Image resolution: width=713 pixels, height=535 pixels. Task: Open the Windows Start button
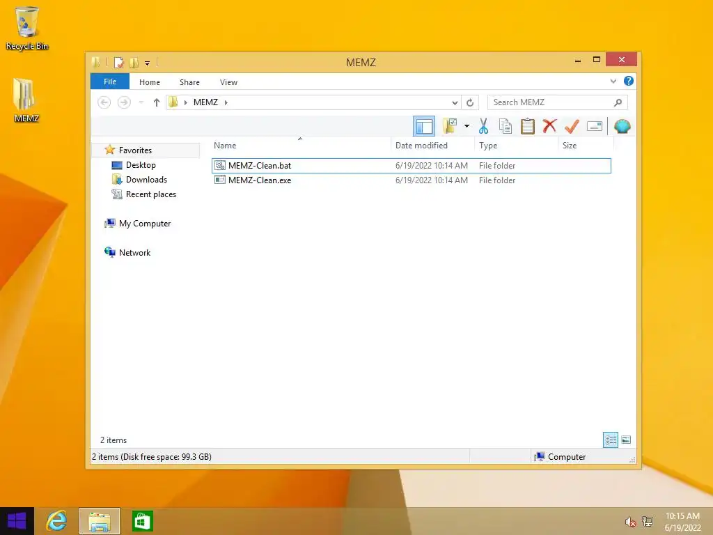[x=17, y=521]
